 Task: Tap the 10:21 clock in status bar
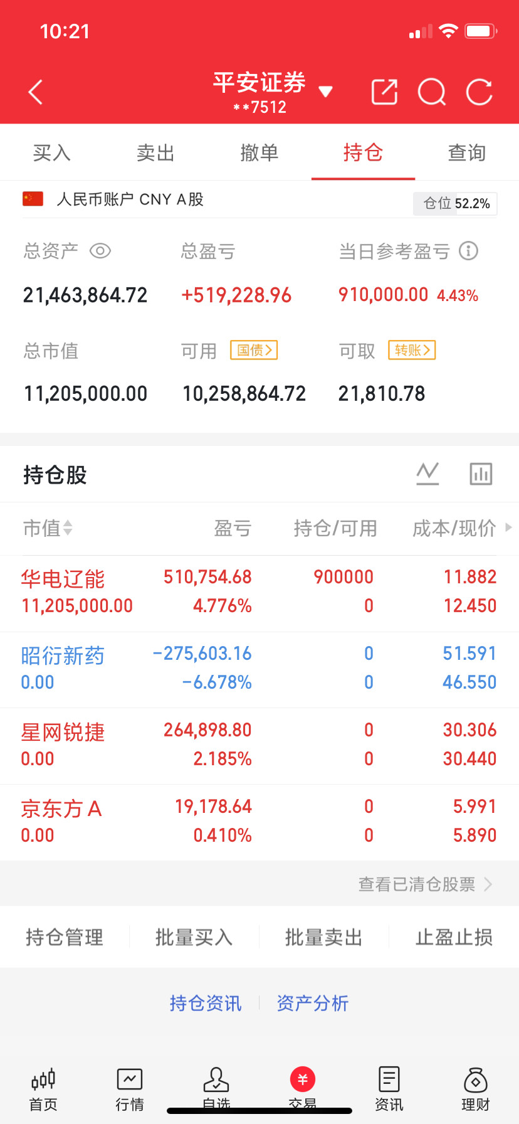pyautogui.click(x=65, y=31)
